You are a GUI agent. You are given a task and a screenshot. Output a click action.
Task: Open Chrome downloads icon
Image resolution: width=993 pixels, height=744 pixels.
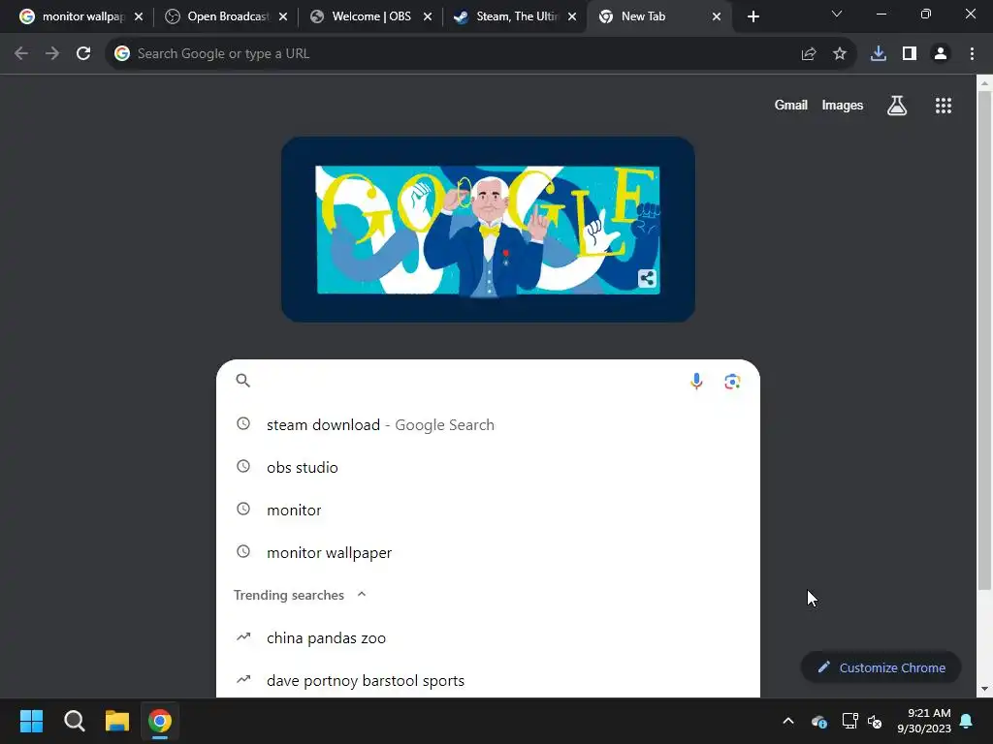click(x=878, y=54)
